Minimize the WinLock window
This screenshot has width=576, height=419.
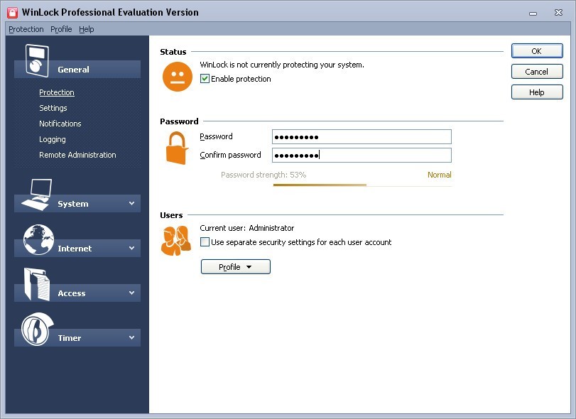coord(533,13)
